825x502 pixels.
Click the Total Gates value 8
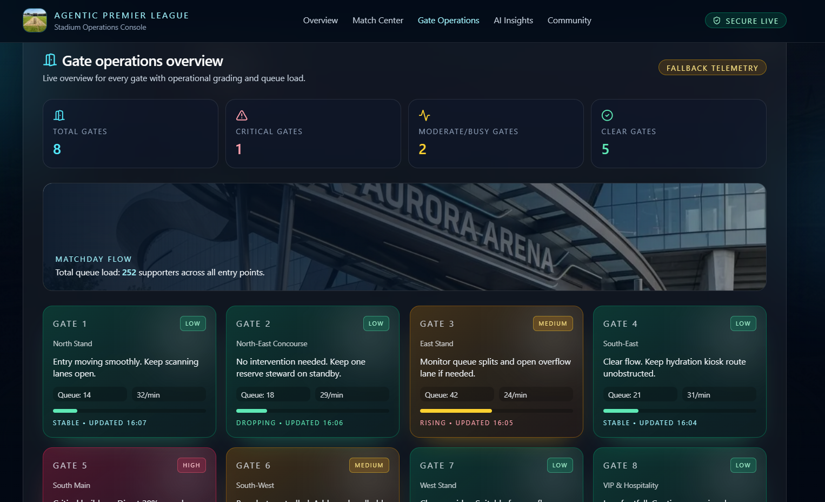click(57, 149)
